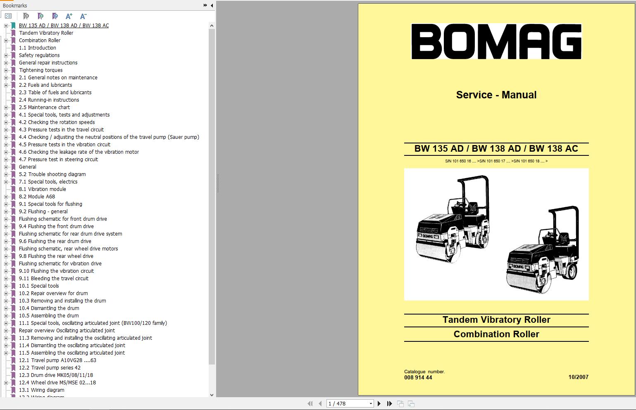Collapse the Bookmarks panel with left arrow

(212, 5)
